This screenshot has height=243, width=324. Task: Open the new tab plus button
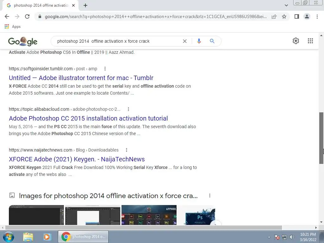pyautogui.click(x=85, y=5)
